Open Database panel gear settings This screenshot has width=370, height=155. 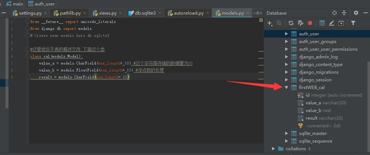click(x=356, y=13)
